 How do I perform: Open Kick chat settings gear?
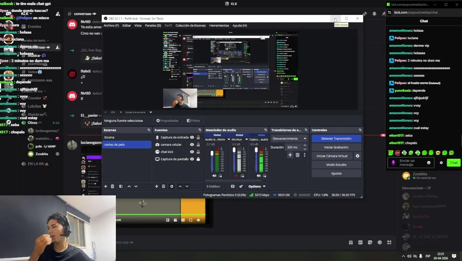click(x=441, y=163)
